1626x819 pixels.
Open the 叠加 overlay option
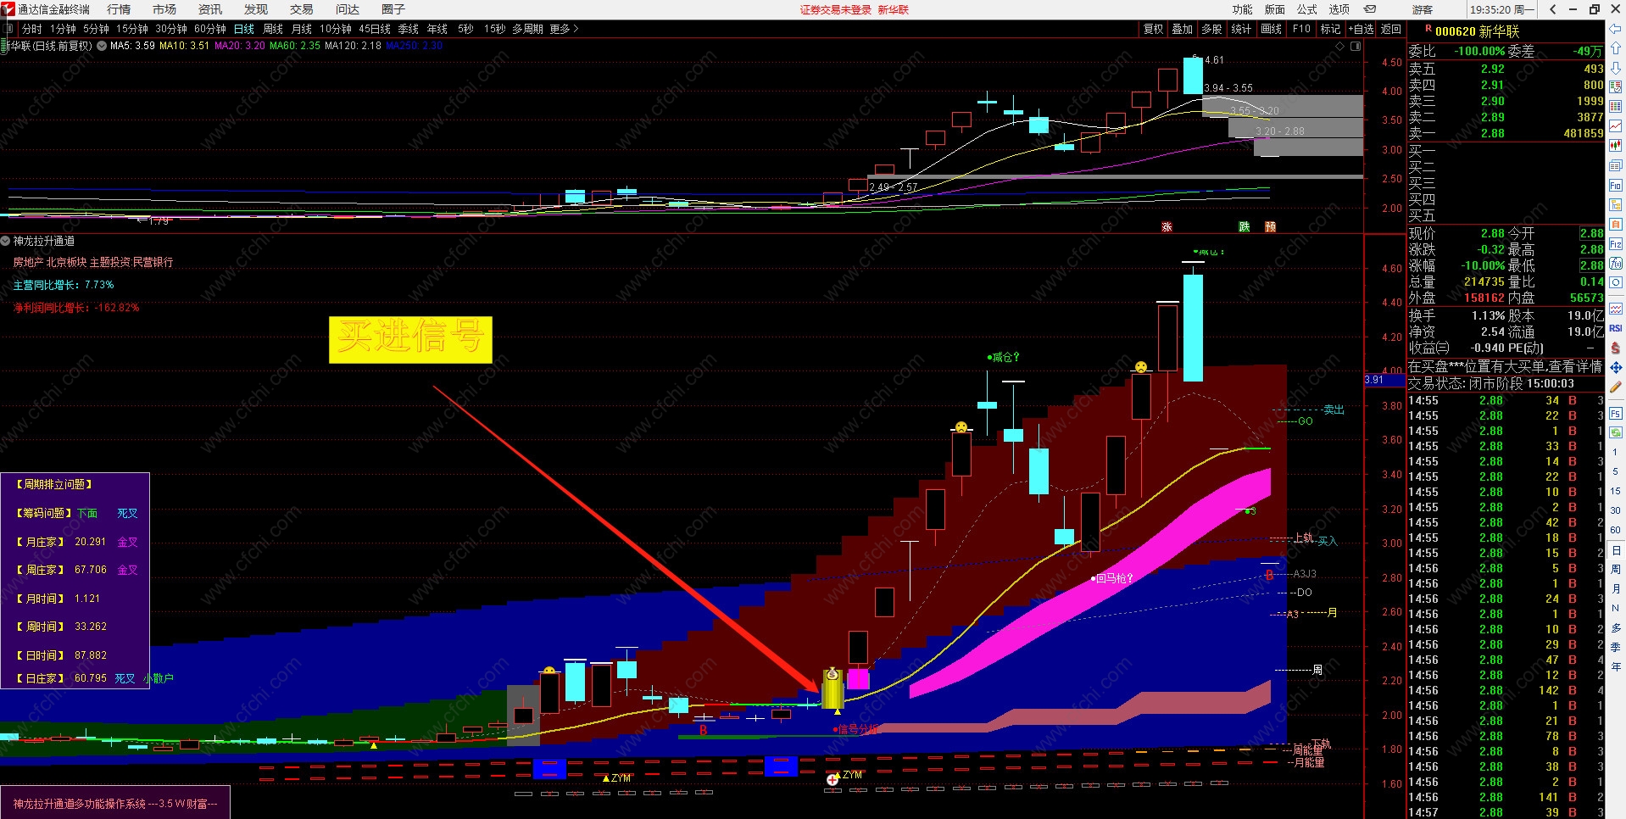click(1183, 29)
